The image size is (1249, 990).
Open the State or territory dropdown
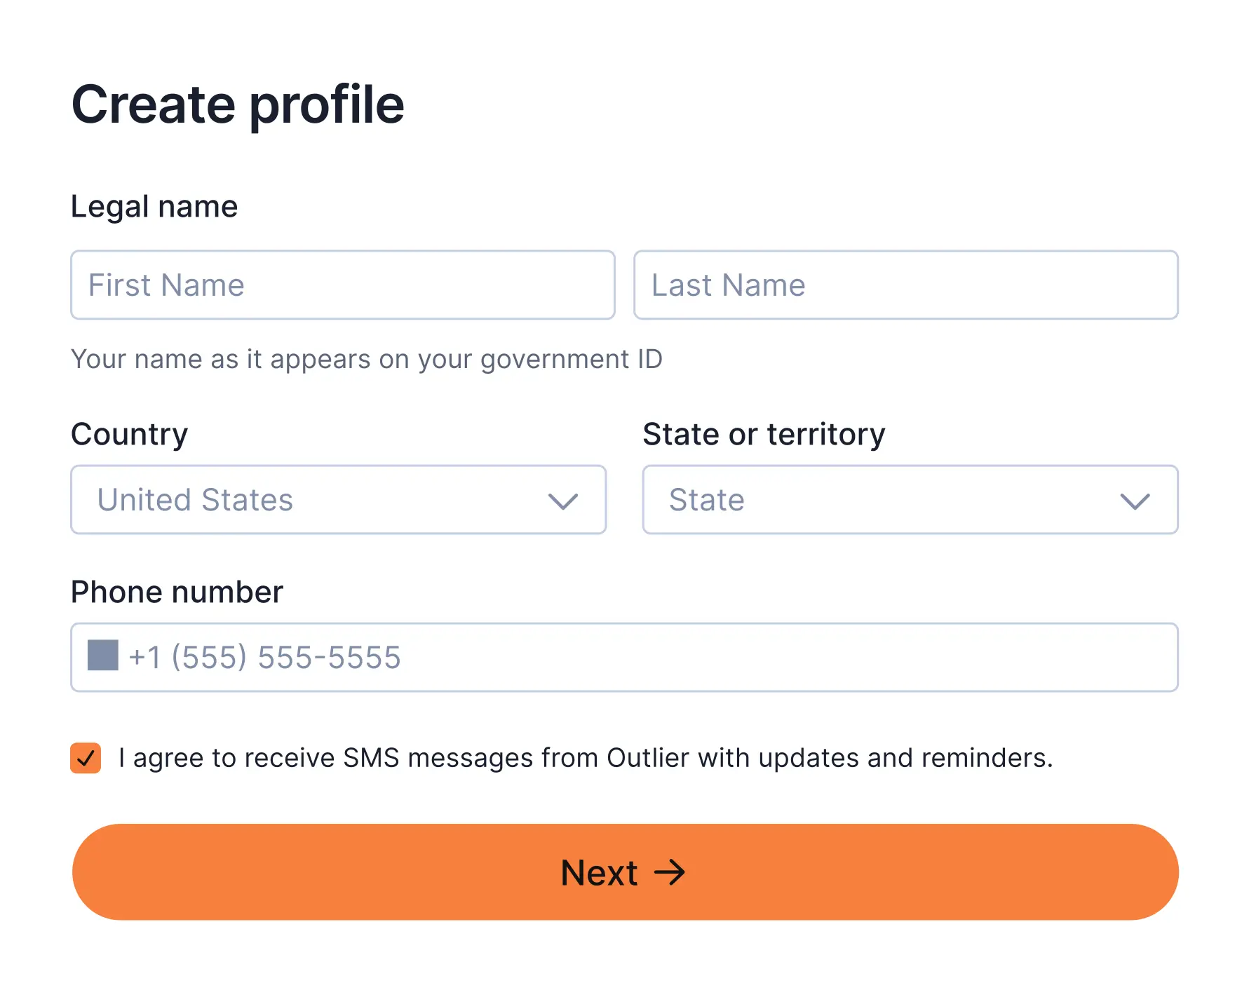pyautogui.click(x=910, y=500)
